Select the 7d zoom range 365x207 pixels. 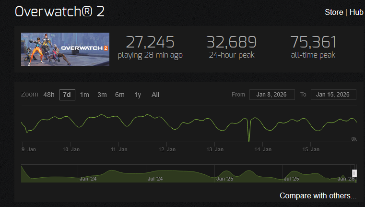point(67,95)
